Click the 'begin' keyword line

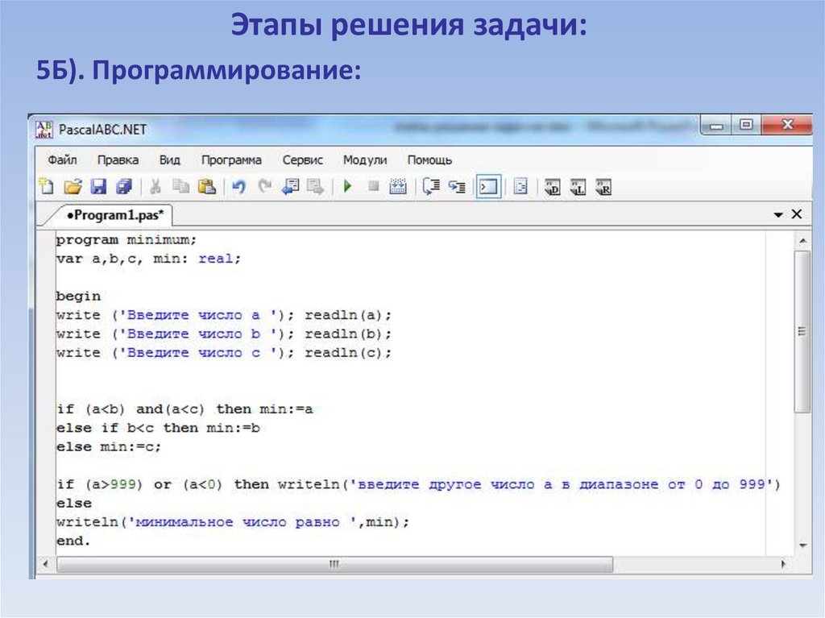click(78, 297)
